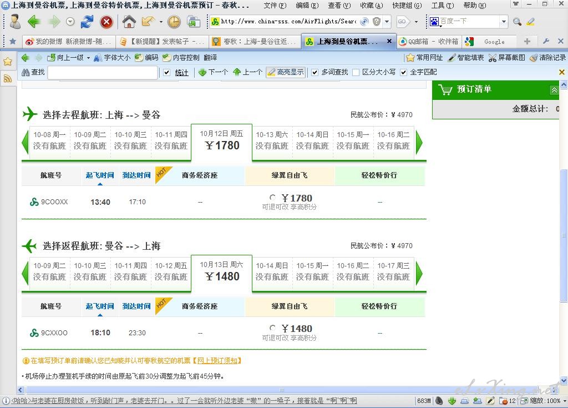
Task: Focus the 查找 find text field
Action: [103, 73]
